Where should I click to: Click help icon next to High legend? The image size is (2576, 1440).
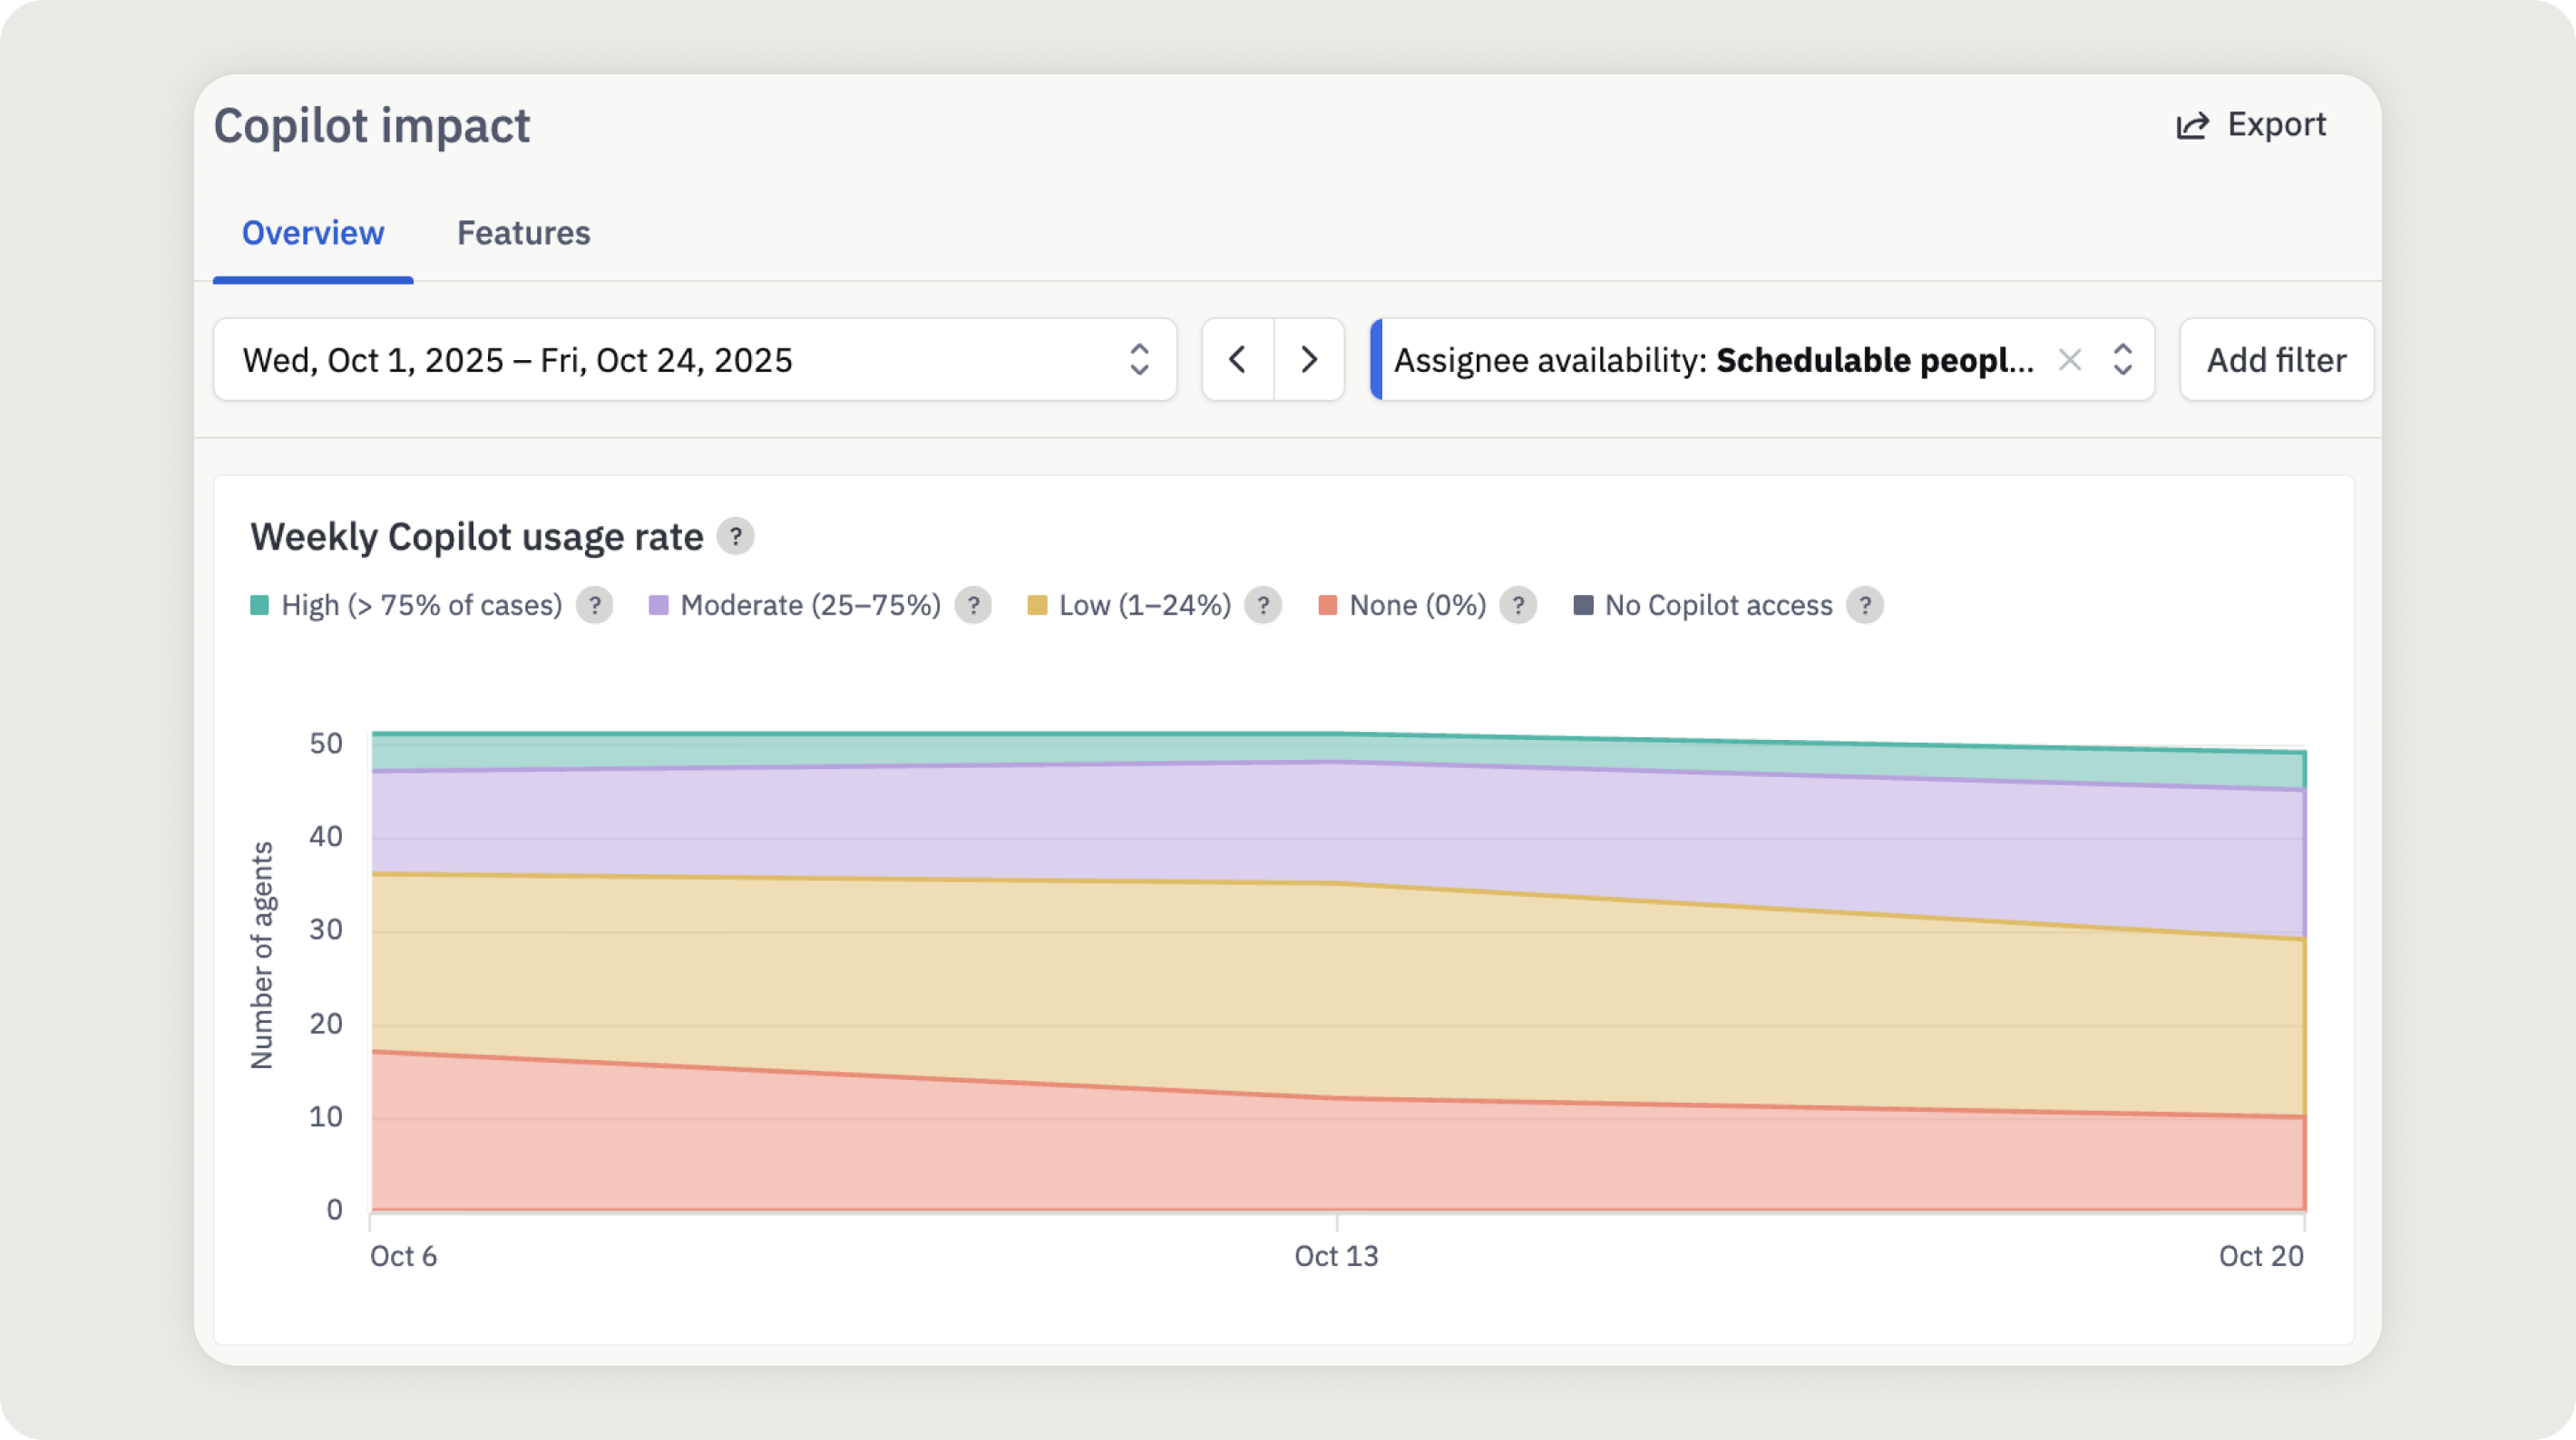coord(594,605)
